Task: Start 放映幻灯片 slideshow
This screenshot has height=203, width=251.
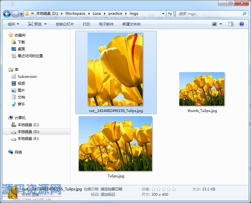Action: (65, 24)
